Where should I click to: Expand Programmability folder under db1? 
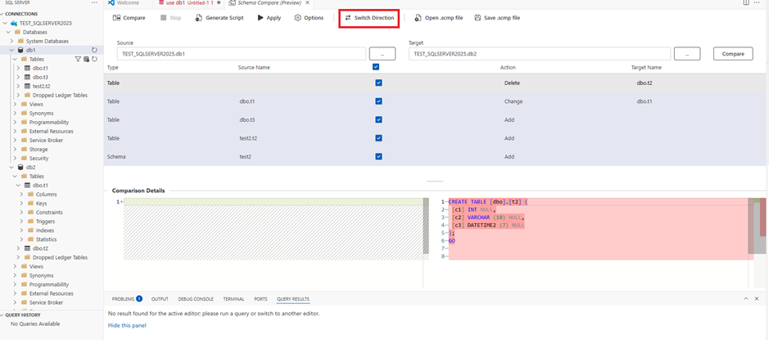[16, 123]
